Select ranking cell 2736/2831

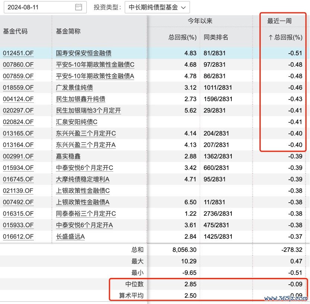pyautogui.click(x=218, y=214)
